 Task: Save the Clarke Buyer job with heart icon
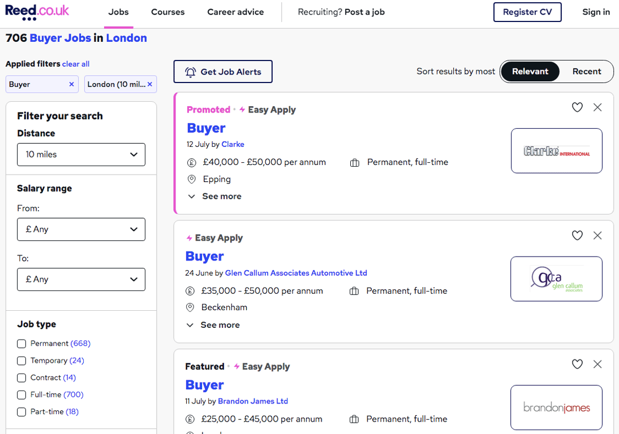coord(577,107)
